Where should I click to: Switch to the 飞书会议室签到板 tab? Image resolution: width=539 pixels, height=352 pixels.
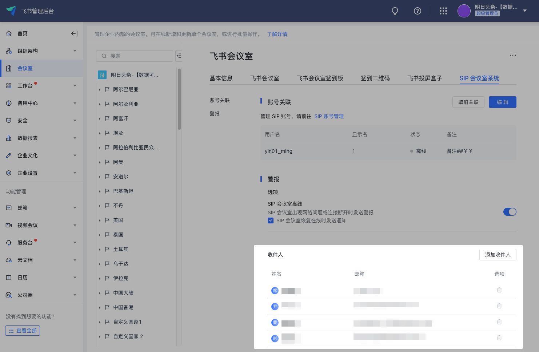tap(320, 78)
